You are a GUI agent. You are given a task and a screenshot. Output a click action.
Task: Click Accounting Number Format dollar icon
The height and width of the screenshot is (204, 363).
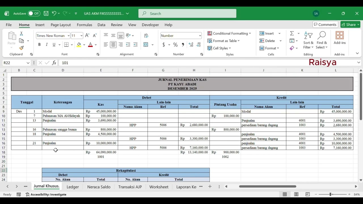tap(164, 44)
